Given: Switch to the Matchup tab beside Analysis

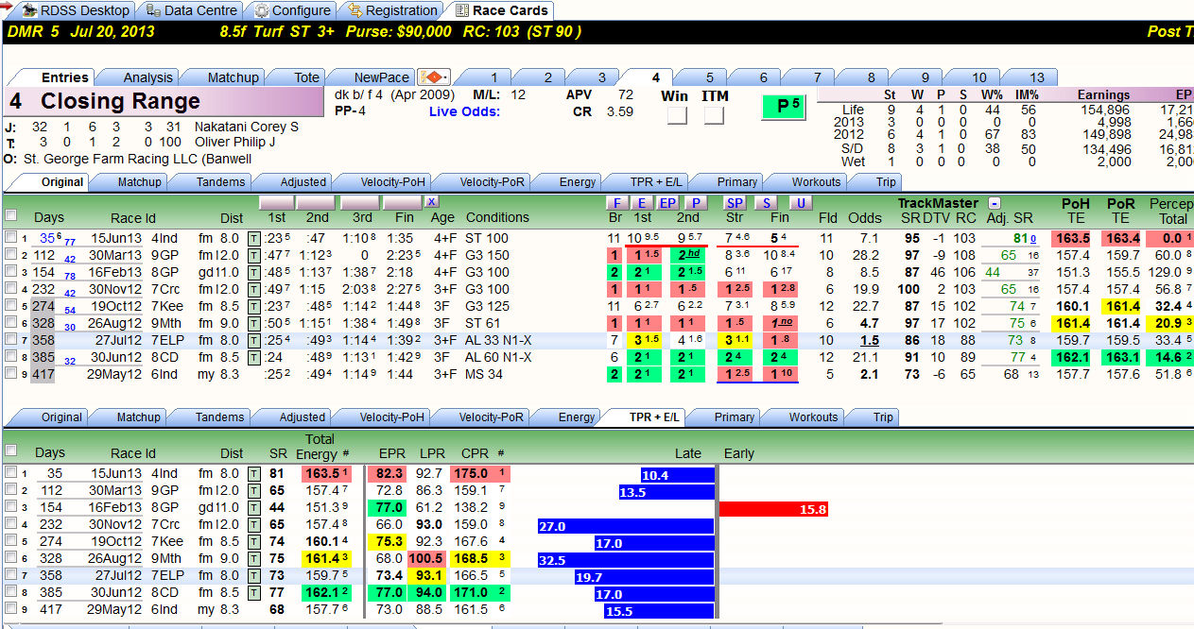Looking at the screenshot, I should [233, 77].
